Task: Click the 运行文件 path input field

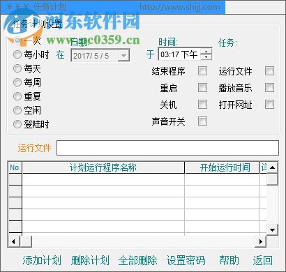Action: tap(167, 148)
